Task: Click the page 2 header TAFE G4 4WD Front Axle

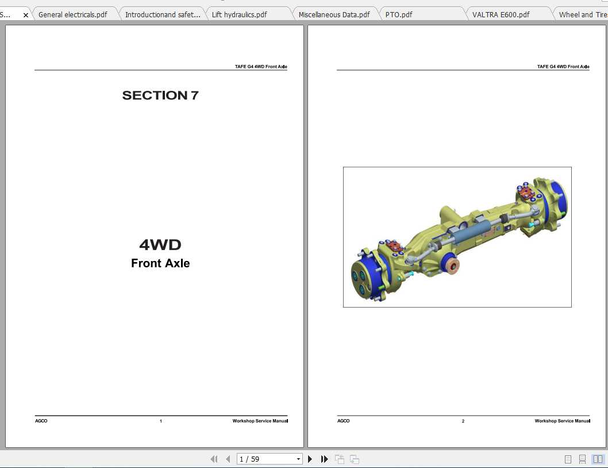Action: [563, 67]
